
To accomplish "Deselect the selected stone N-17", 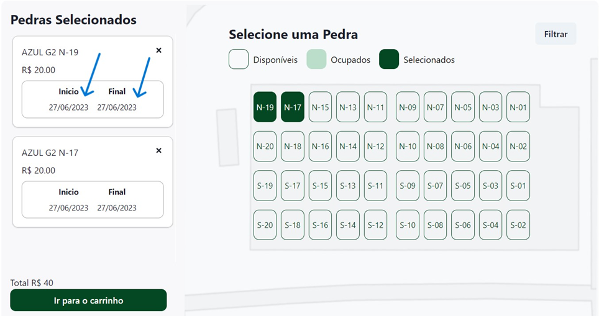I will click(293, 107).
